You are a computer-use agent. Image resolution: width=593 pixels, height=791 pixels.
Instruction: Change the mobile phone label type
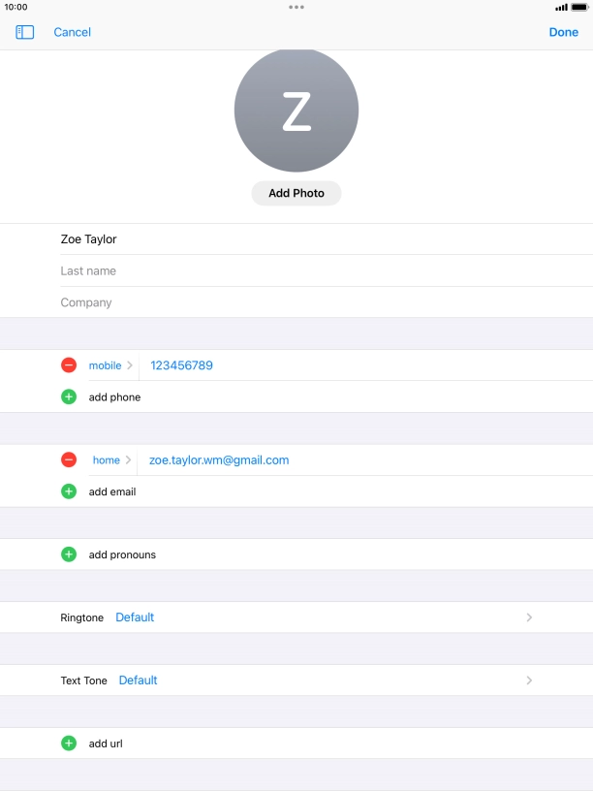[x=110, y=365]
